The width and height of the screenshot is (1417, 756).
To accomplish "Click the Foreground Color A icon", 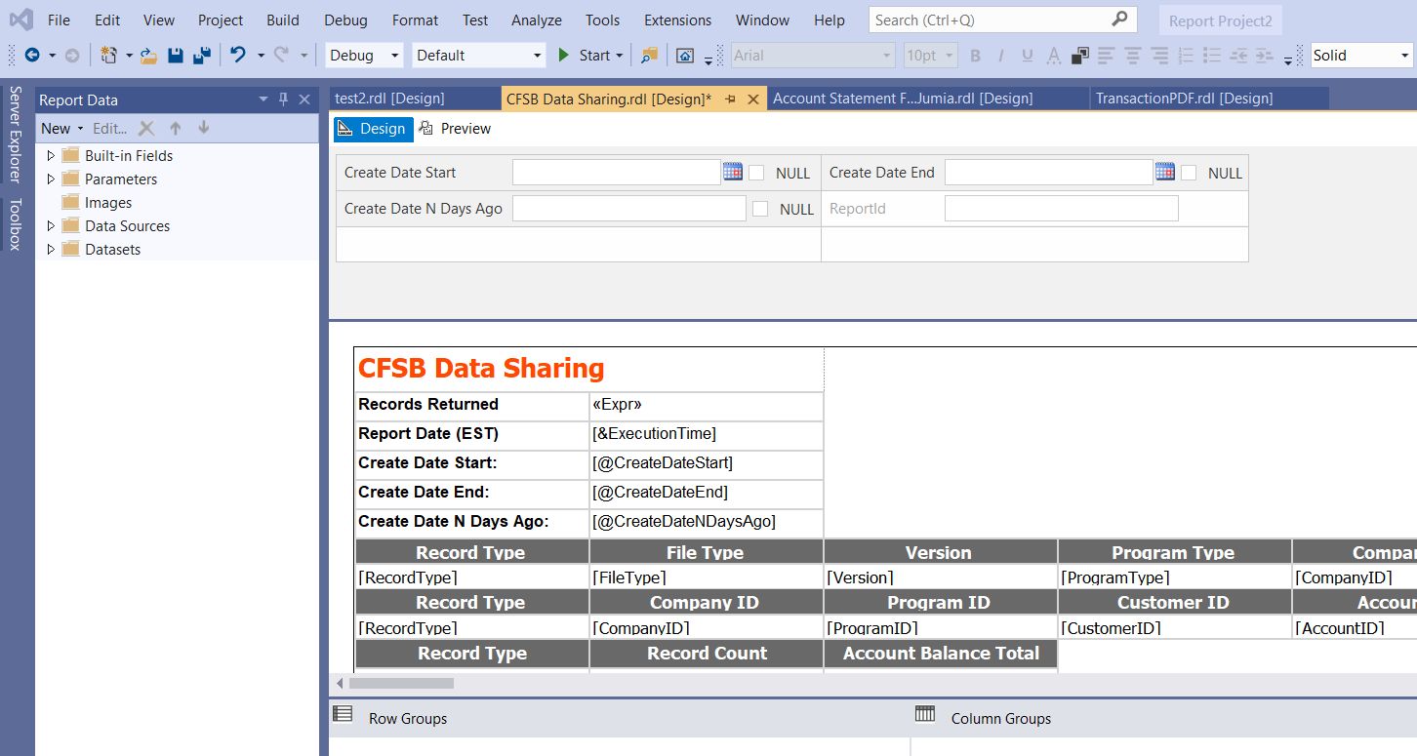I will pos(1054,56).
